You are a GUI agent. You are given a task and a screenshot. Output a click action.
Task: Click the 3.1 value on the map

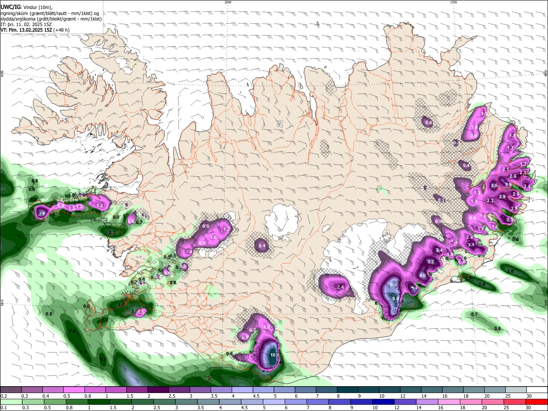471,245
